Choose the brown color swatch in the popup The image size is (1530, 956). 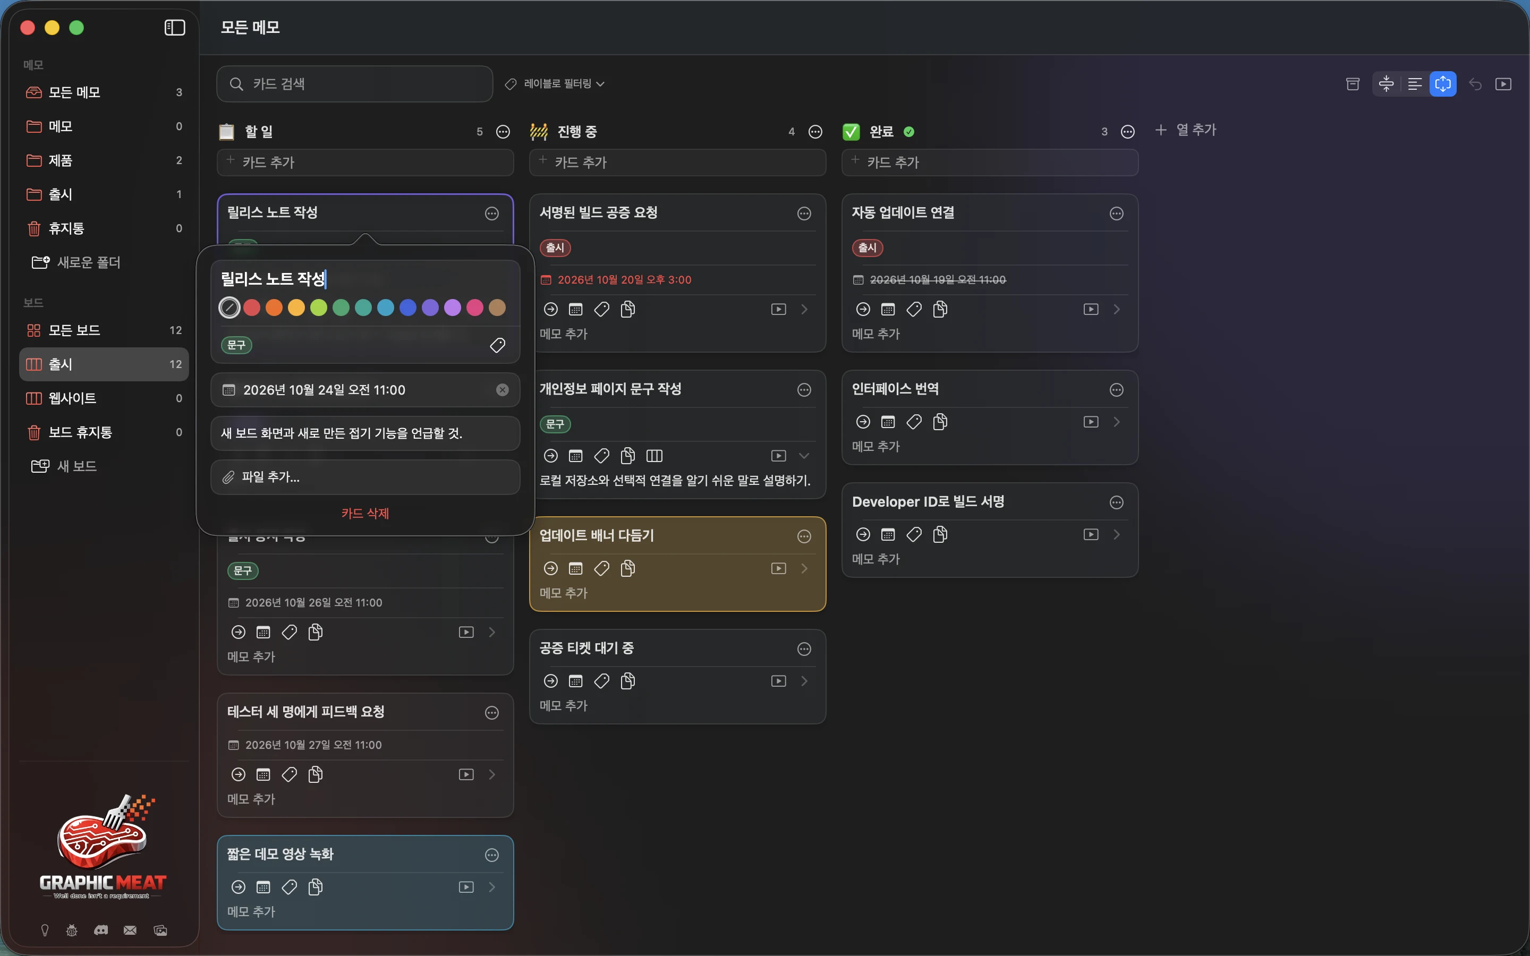(x=498, y=308)
